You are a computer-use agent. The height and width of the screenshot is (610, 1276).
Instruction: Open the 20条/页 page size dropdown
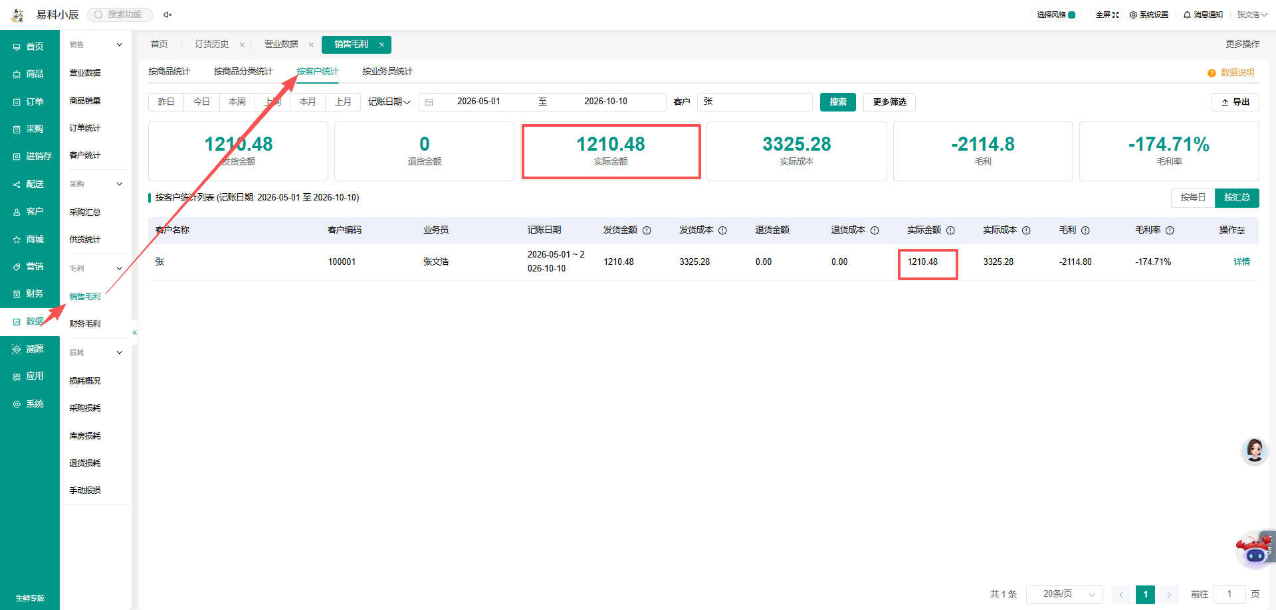[1064, 594]
